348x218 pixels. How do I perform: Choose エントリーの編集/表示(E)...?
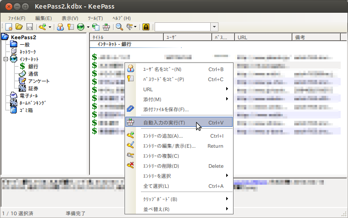[x=179, y=146]
